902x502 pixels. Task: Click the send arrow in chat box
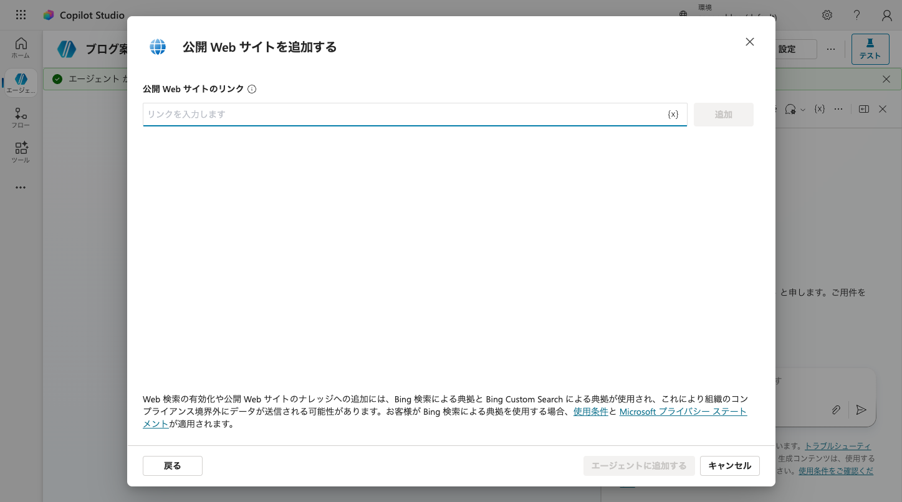tap(861, 410)
